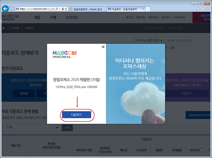Image resolution: width=212 pixels, height=158 pixels.
Task: Open the 제품 menu
Action: point(37,17)
